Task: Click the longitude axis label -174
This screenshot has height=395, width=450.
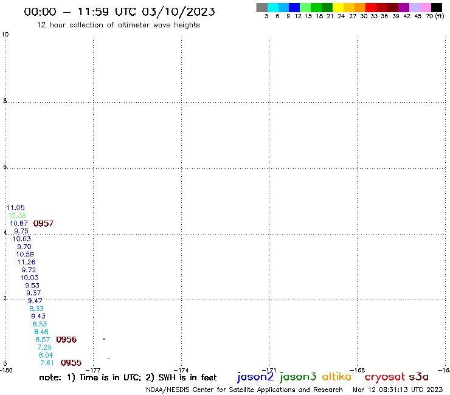Action: tap(181, 371)
